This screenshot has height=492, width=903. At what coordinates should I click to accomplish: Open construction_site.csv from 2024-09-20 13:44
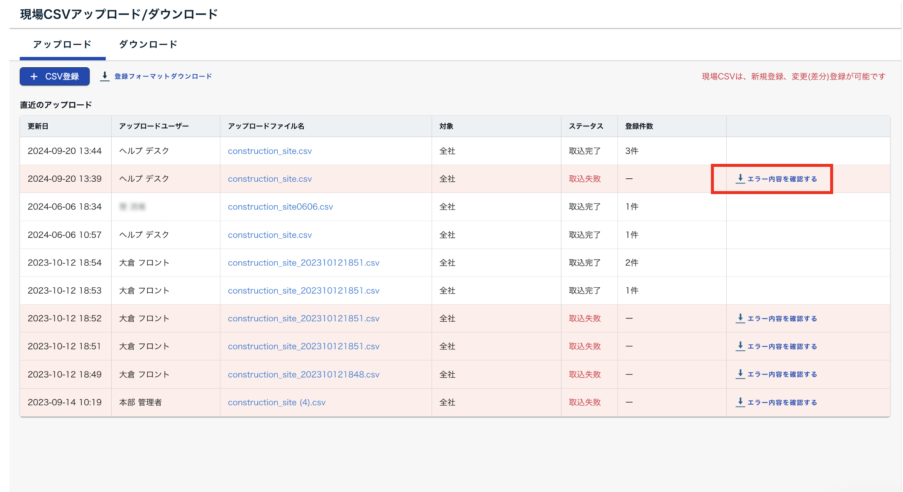tap(270, 151)
